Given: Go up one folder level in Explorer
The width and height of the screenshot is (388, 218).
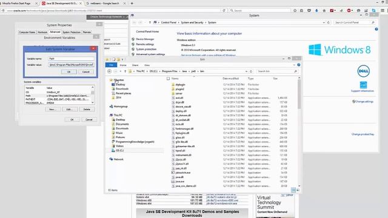Looking at the screenshot, I should coord(125,71).
